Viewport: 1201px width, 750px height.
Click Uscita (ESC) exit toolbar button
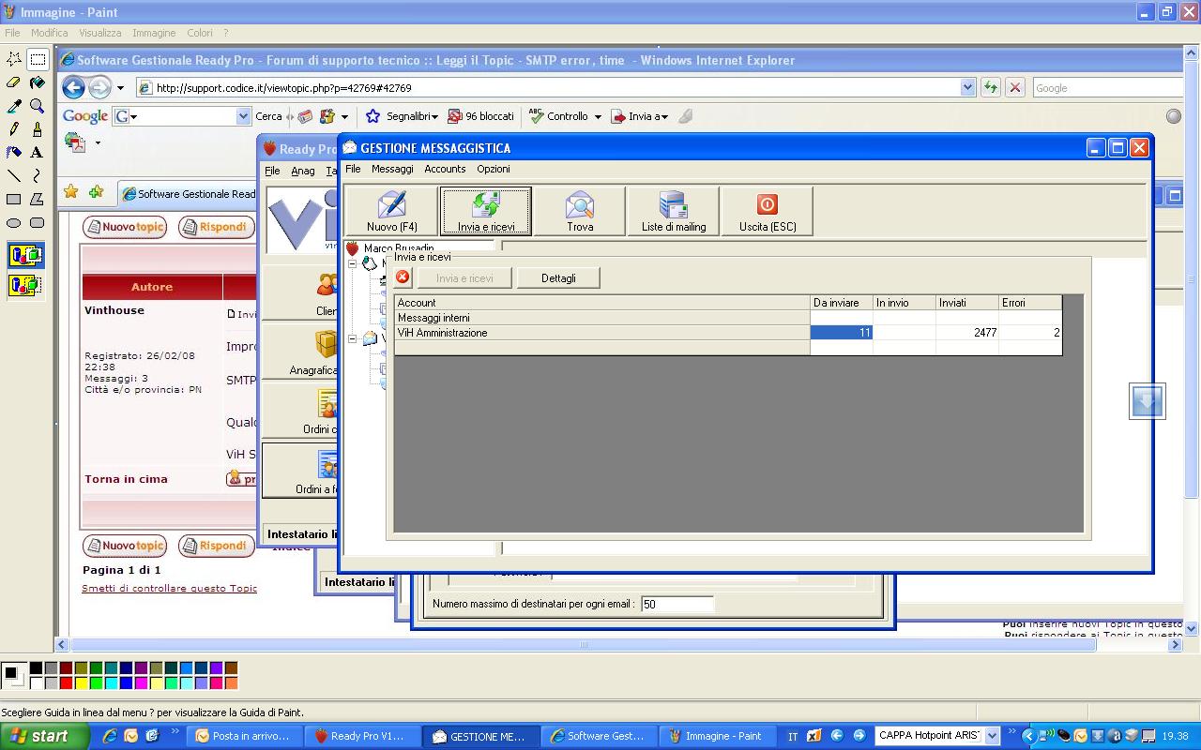pyautogui.click(x=767, y=211)
